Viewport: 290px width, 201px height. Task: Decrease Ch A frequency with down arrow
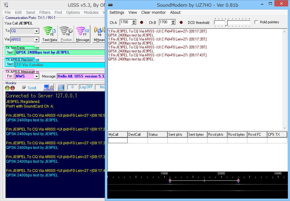pyautogui.click(x=134, y=24)
